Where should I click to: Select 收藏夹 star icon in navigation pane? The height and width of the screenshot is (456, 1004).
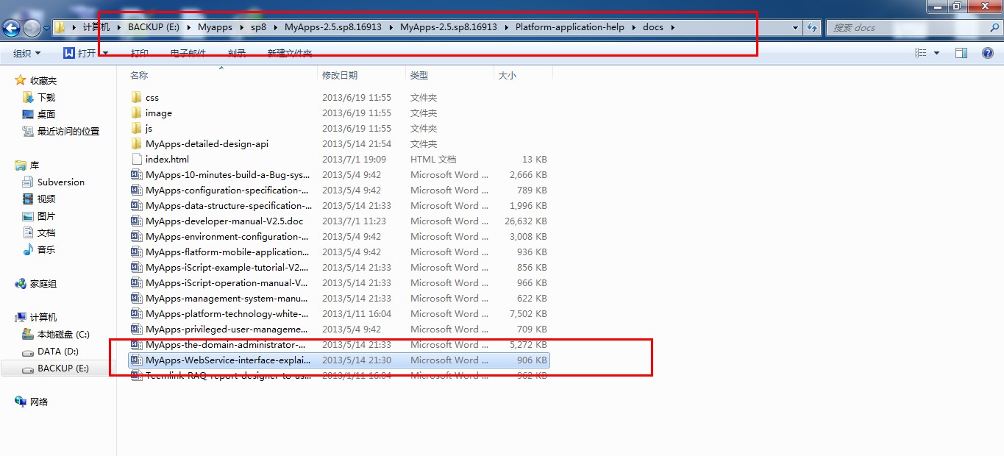(x=21, y=80)
